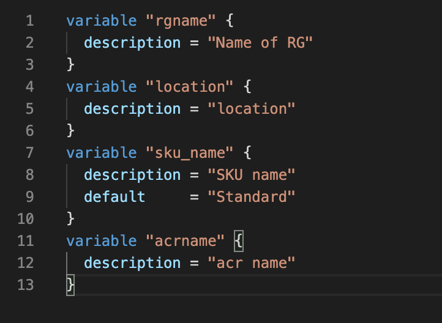Click the closing brace on line 3
The width and height of the screenshot is (442, 323).
point(70,65)
